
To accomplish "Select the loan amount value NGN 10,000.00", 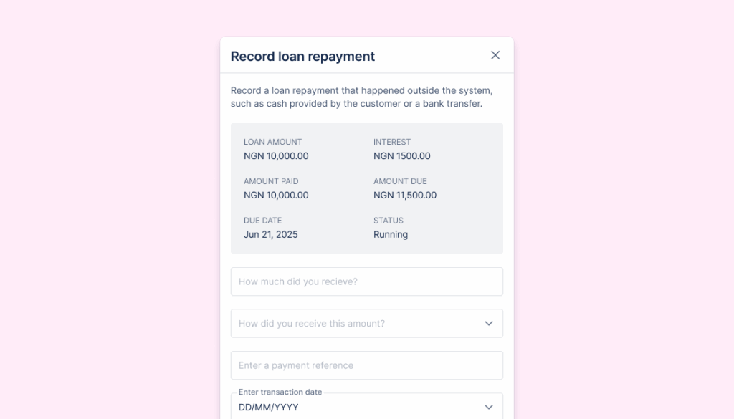I will coord(276,156).
